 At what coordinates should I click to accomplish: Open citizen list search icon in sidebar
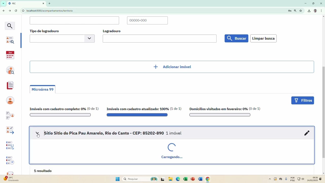point(10,40)
